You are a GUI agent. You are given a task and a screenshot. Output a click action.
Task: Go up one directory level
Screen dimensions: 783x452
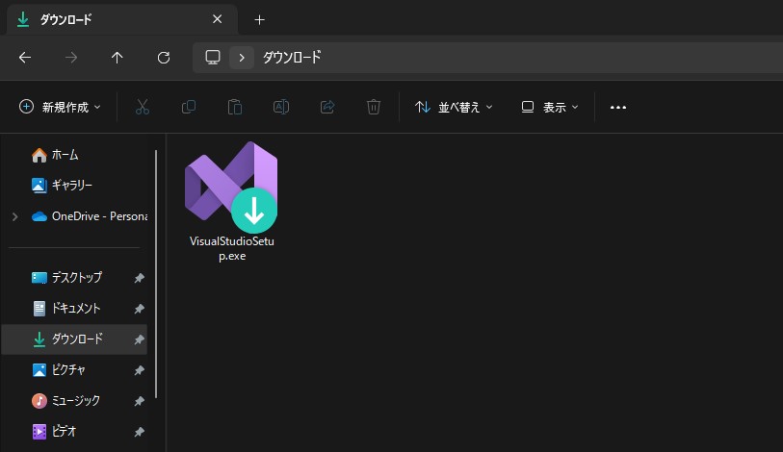pyautogui.click(x=117, y=58)
